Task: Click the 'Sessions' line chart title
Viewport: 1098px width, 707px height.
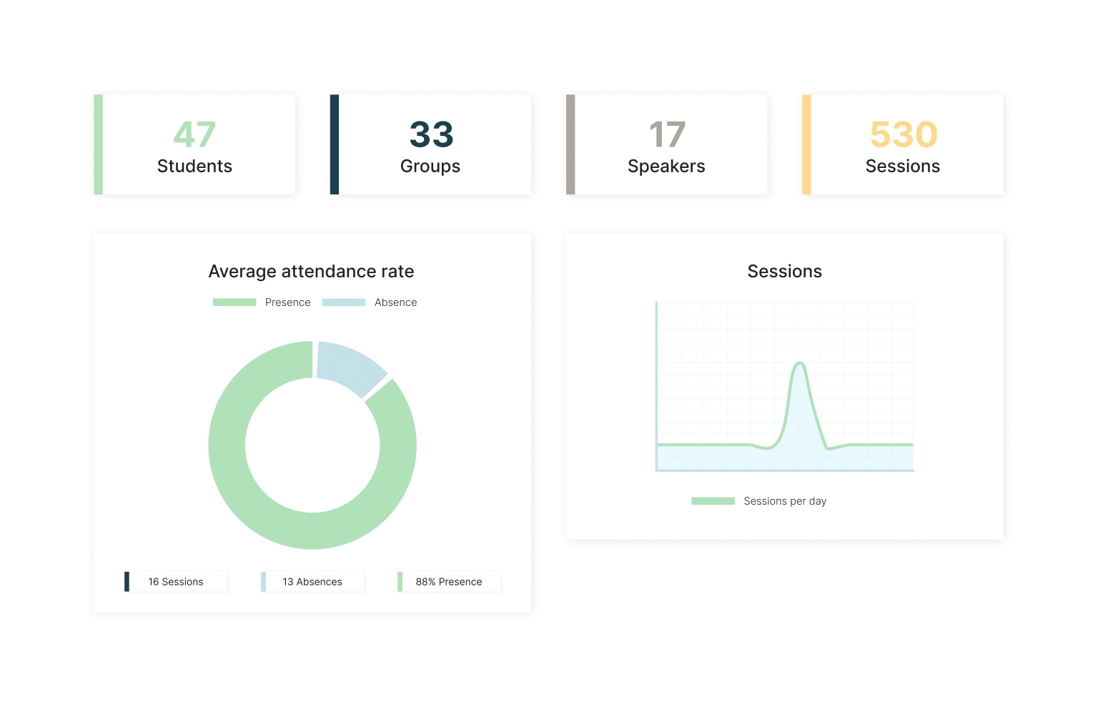Action: pyautogui.click(x=785, y=272)
